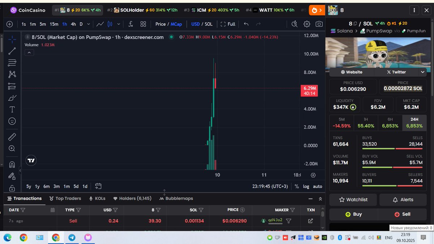Open the quick search icon
Screen dimensions: 434x244
click(x=294, y=24)
